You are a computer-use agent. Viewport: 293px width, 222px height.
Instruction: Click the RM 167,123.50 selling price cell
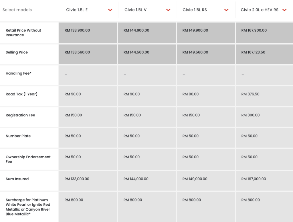pos(253,52)
